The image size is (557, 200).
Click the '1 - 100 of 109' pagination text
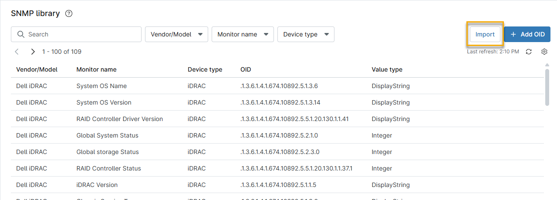pos(62,52)
